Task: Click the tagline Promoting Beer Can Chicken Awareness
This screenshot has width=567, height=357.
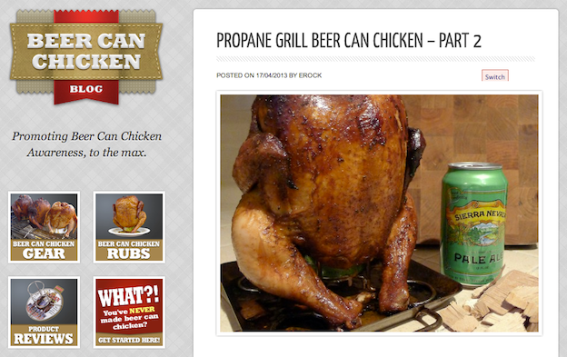Action: pos(87,144)
